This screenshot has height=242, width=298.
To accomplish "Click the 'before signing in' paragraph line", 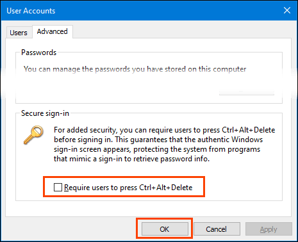I will [x=158, y=140].
